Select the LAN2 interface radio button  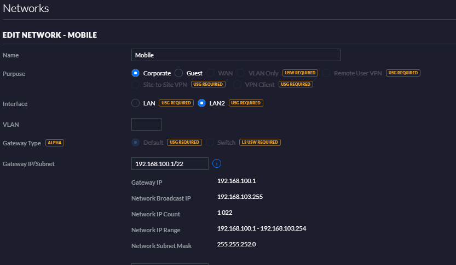[202, 103]
